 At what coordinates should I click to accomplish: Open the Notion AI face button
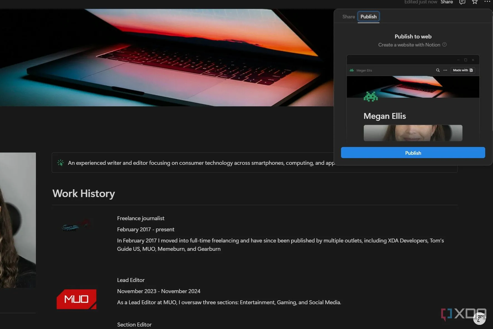pos(479,319)
